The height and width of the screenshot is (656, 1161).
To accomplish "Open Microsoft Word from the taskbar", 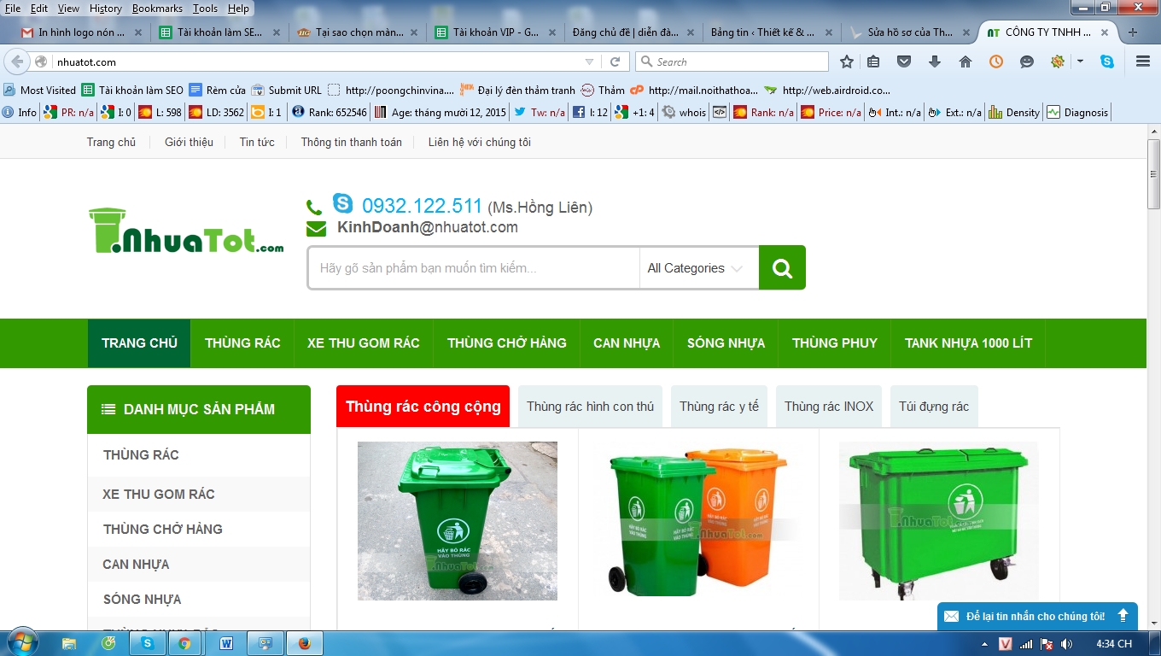I will tap(226, 643).
